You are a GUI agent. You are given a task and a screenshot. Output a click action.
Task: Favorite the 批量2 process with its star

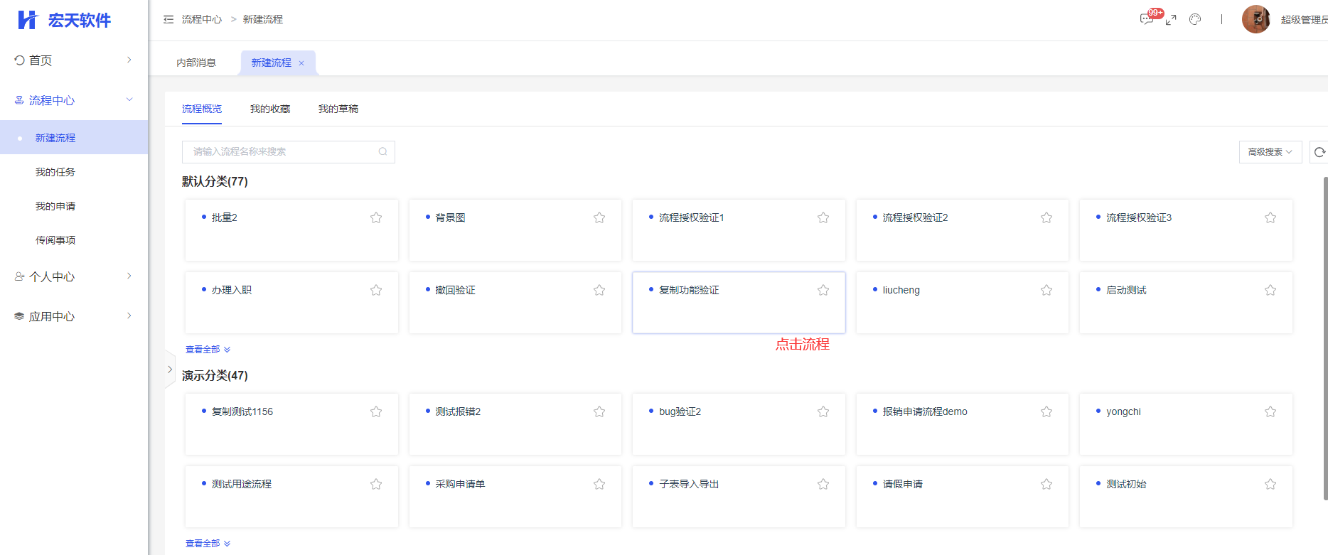376,217
